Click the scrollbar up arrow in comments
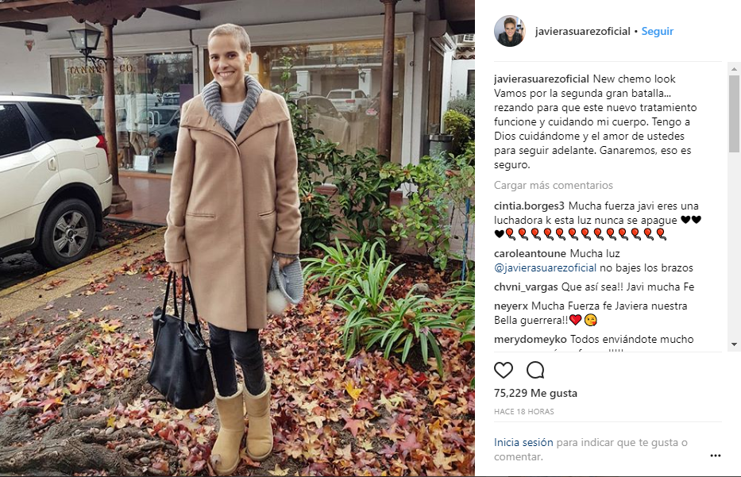741x477 pixels. tap(734, 69)
